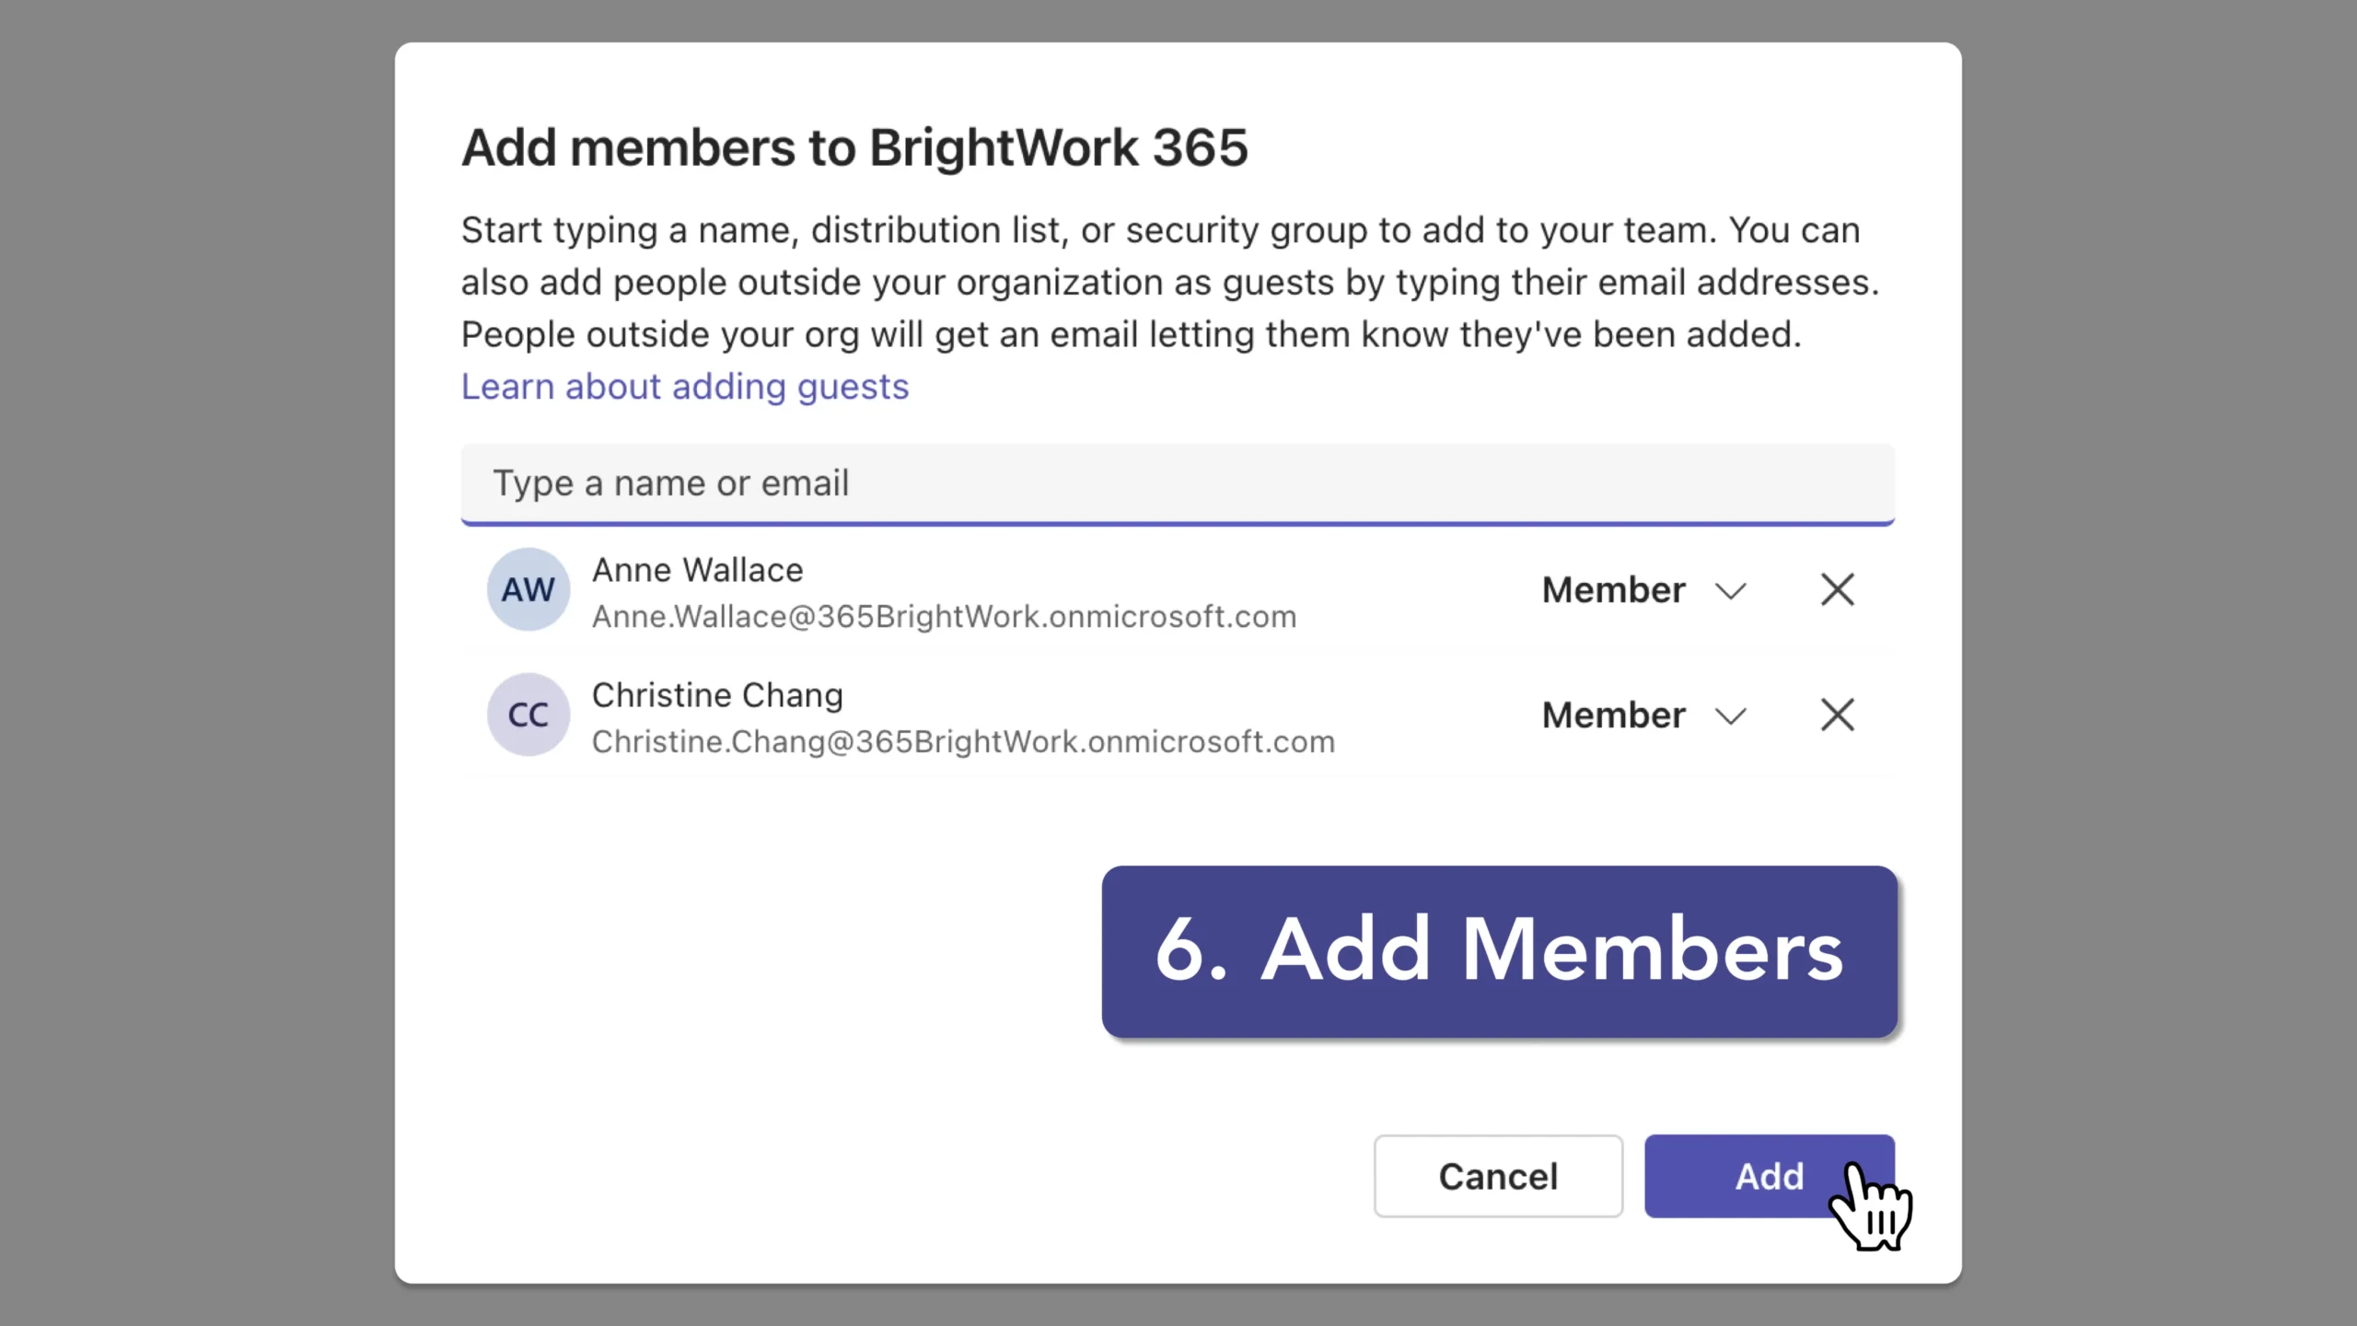This screenshot has width=2357, height=1326.
Task: Remove Anne Wallace with the X icon
Action: tap(1837, 589)
